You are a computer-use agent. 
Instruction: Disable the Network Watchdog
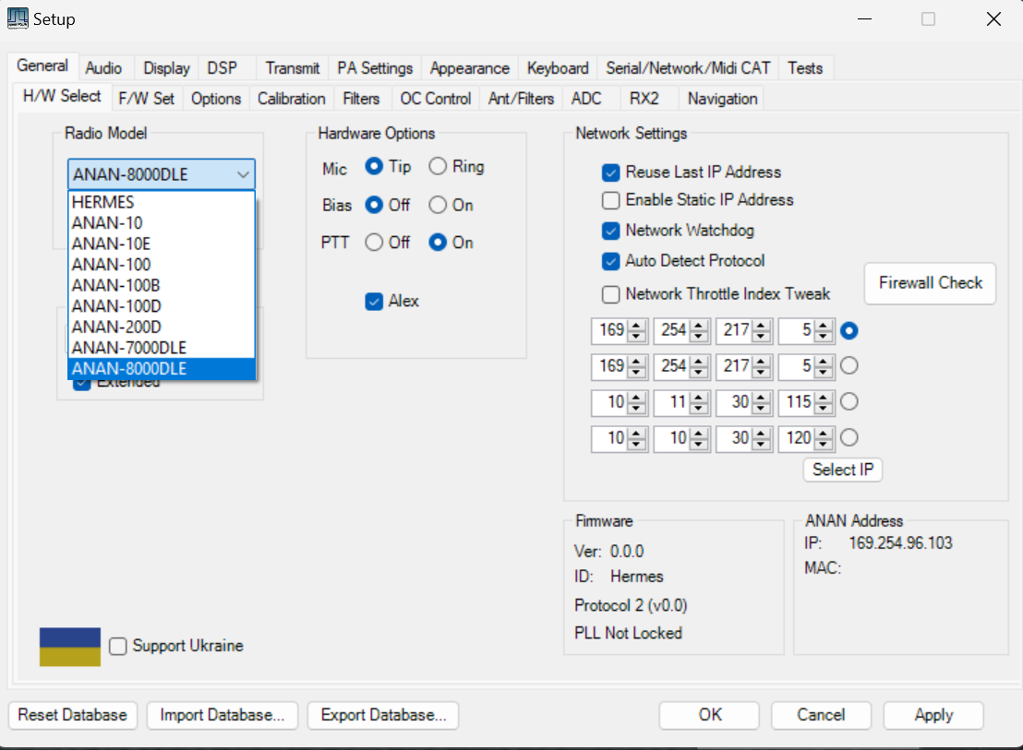pyautogui.click(x=610, y=230)
